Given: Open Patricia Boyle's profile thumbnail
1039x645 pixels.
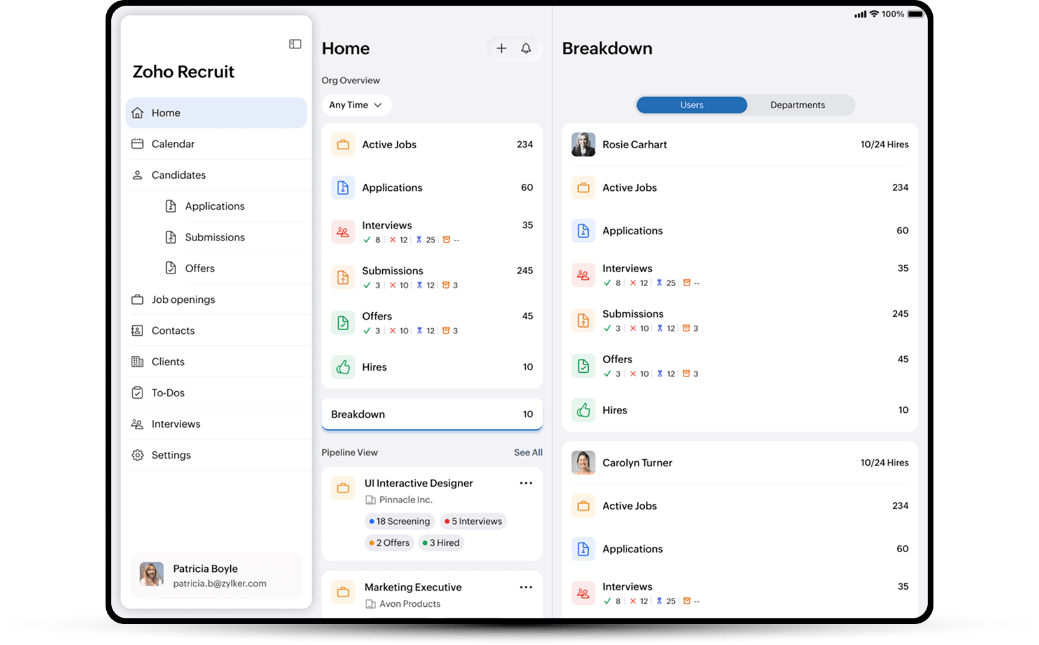Looking at the screenshot, I should click(151, 575).
